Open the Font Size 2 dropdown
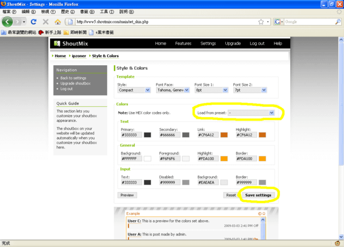The height and width of the screenshot is (247, 344). tap(250, 90)
